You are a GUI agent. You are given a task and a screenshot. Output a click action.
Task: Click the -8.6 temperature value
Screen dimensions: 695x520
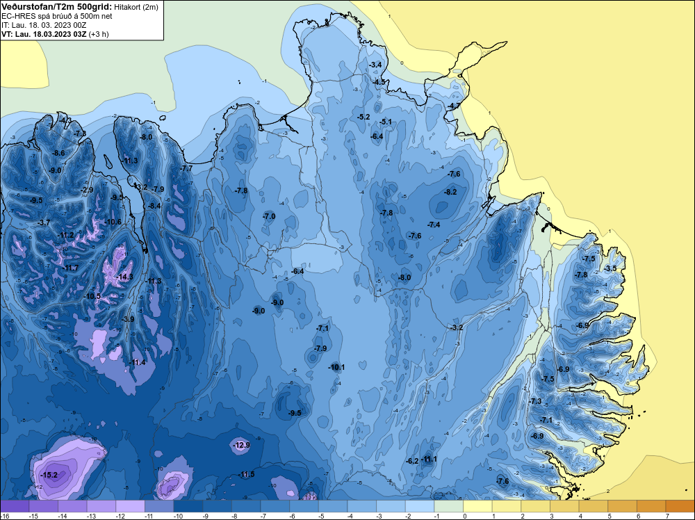point(58,153)
